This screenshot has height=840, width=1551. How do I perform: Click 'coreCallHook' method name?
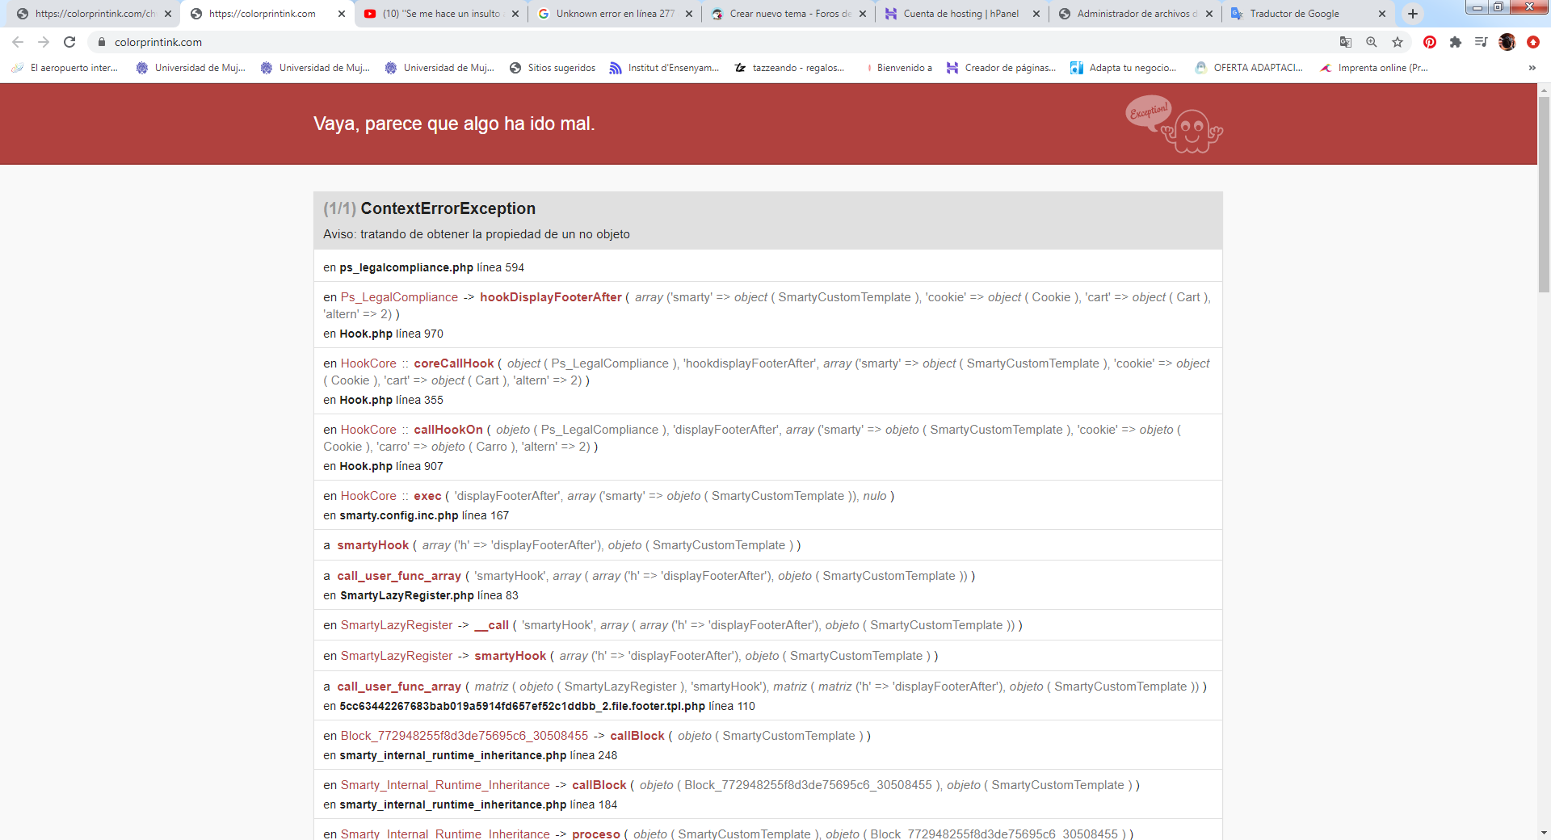tap(454, 363)
